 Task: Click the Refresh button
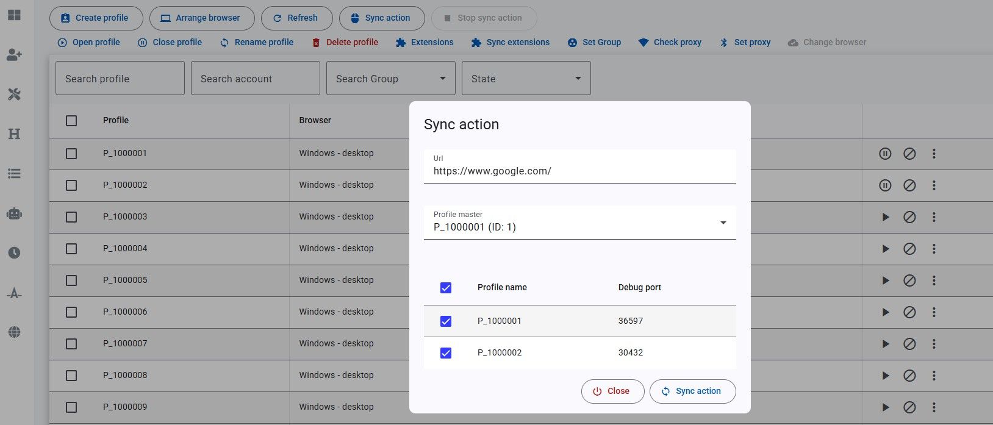point(297,18)
